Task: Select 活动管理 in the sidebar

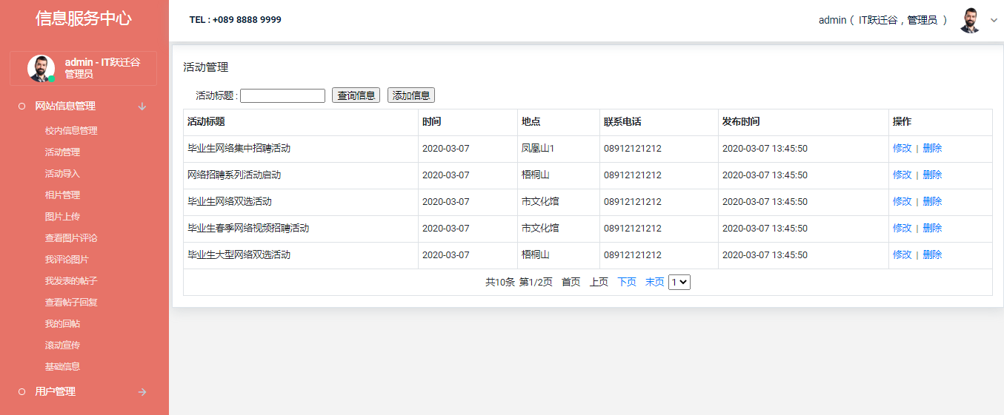Action: 62,152
